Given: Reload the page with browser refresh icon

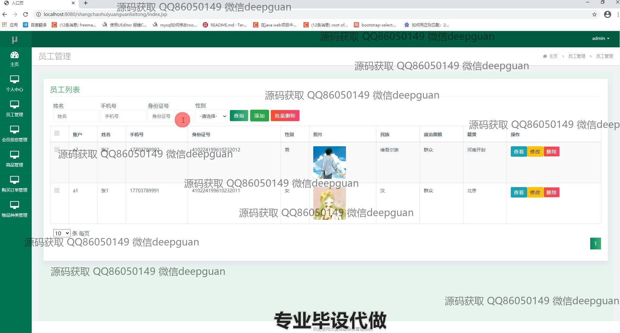Looking at the screenshot, I should coord(26,14).
